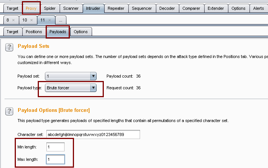The height and width of the screenshot is (168, 268).
Task: Click the Payload Sets heading
Action: pyautogui.click(x=34, y=46)
